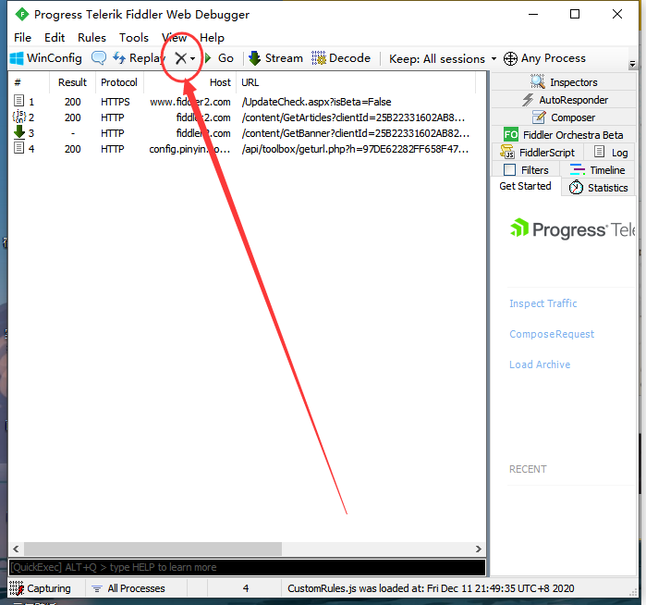
Task: Open the Help menu
Action: (213, 38)
